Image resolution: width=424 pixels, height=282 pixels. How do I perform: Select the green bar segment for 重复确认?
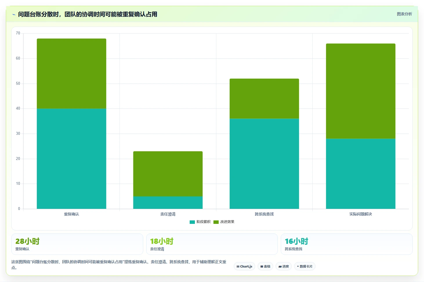[x=71, y=73]
